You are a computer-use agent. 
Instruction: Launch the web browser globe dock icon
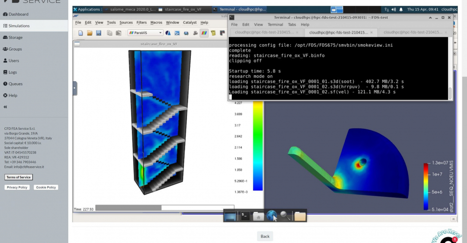tap(271, 216)
